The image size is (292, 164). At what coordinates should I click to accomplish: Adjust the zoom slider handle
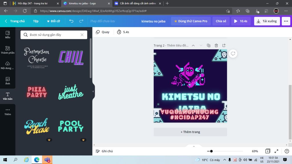[x=211, y=151]
